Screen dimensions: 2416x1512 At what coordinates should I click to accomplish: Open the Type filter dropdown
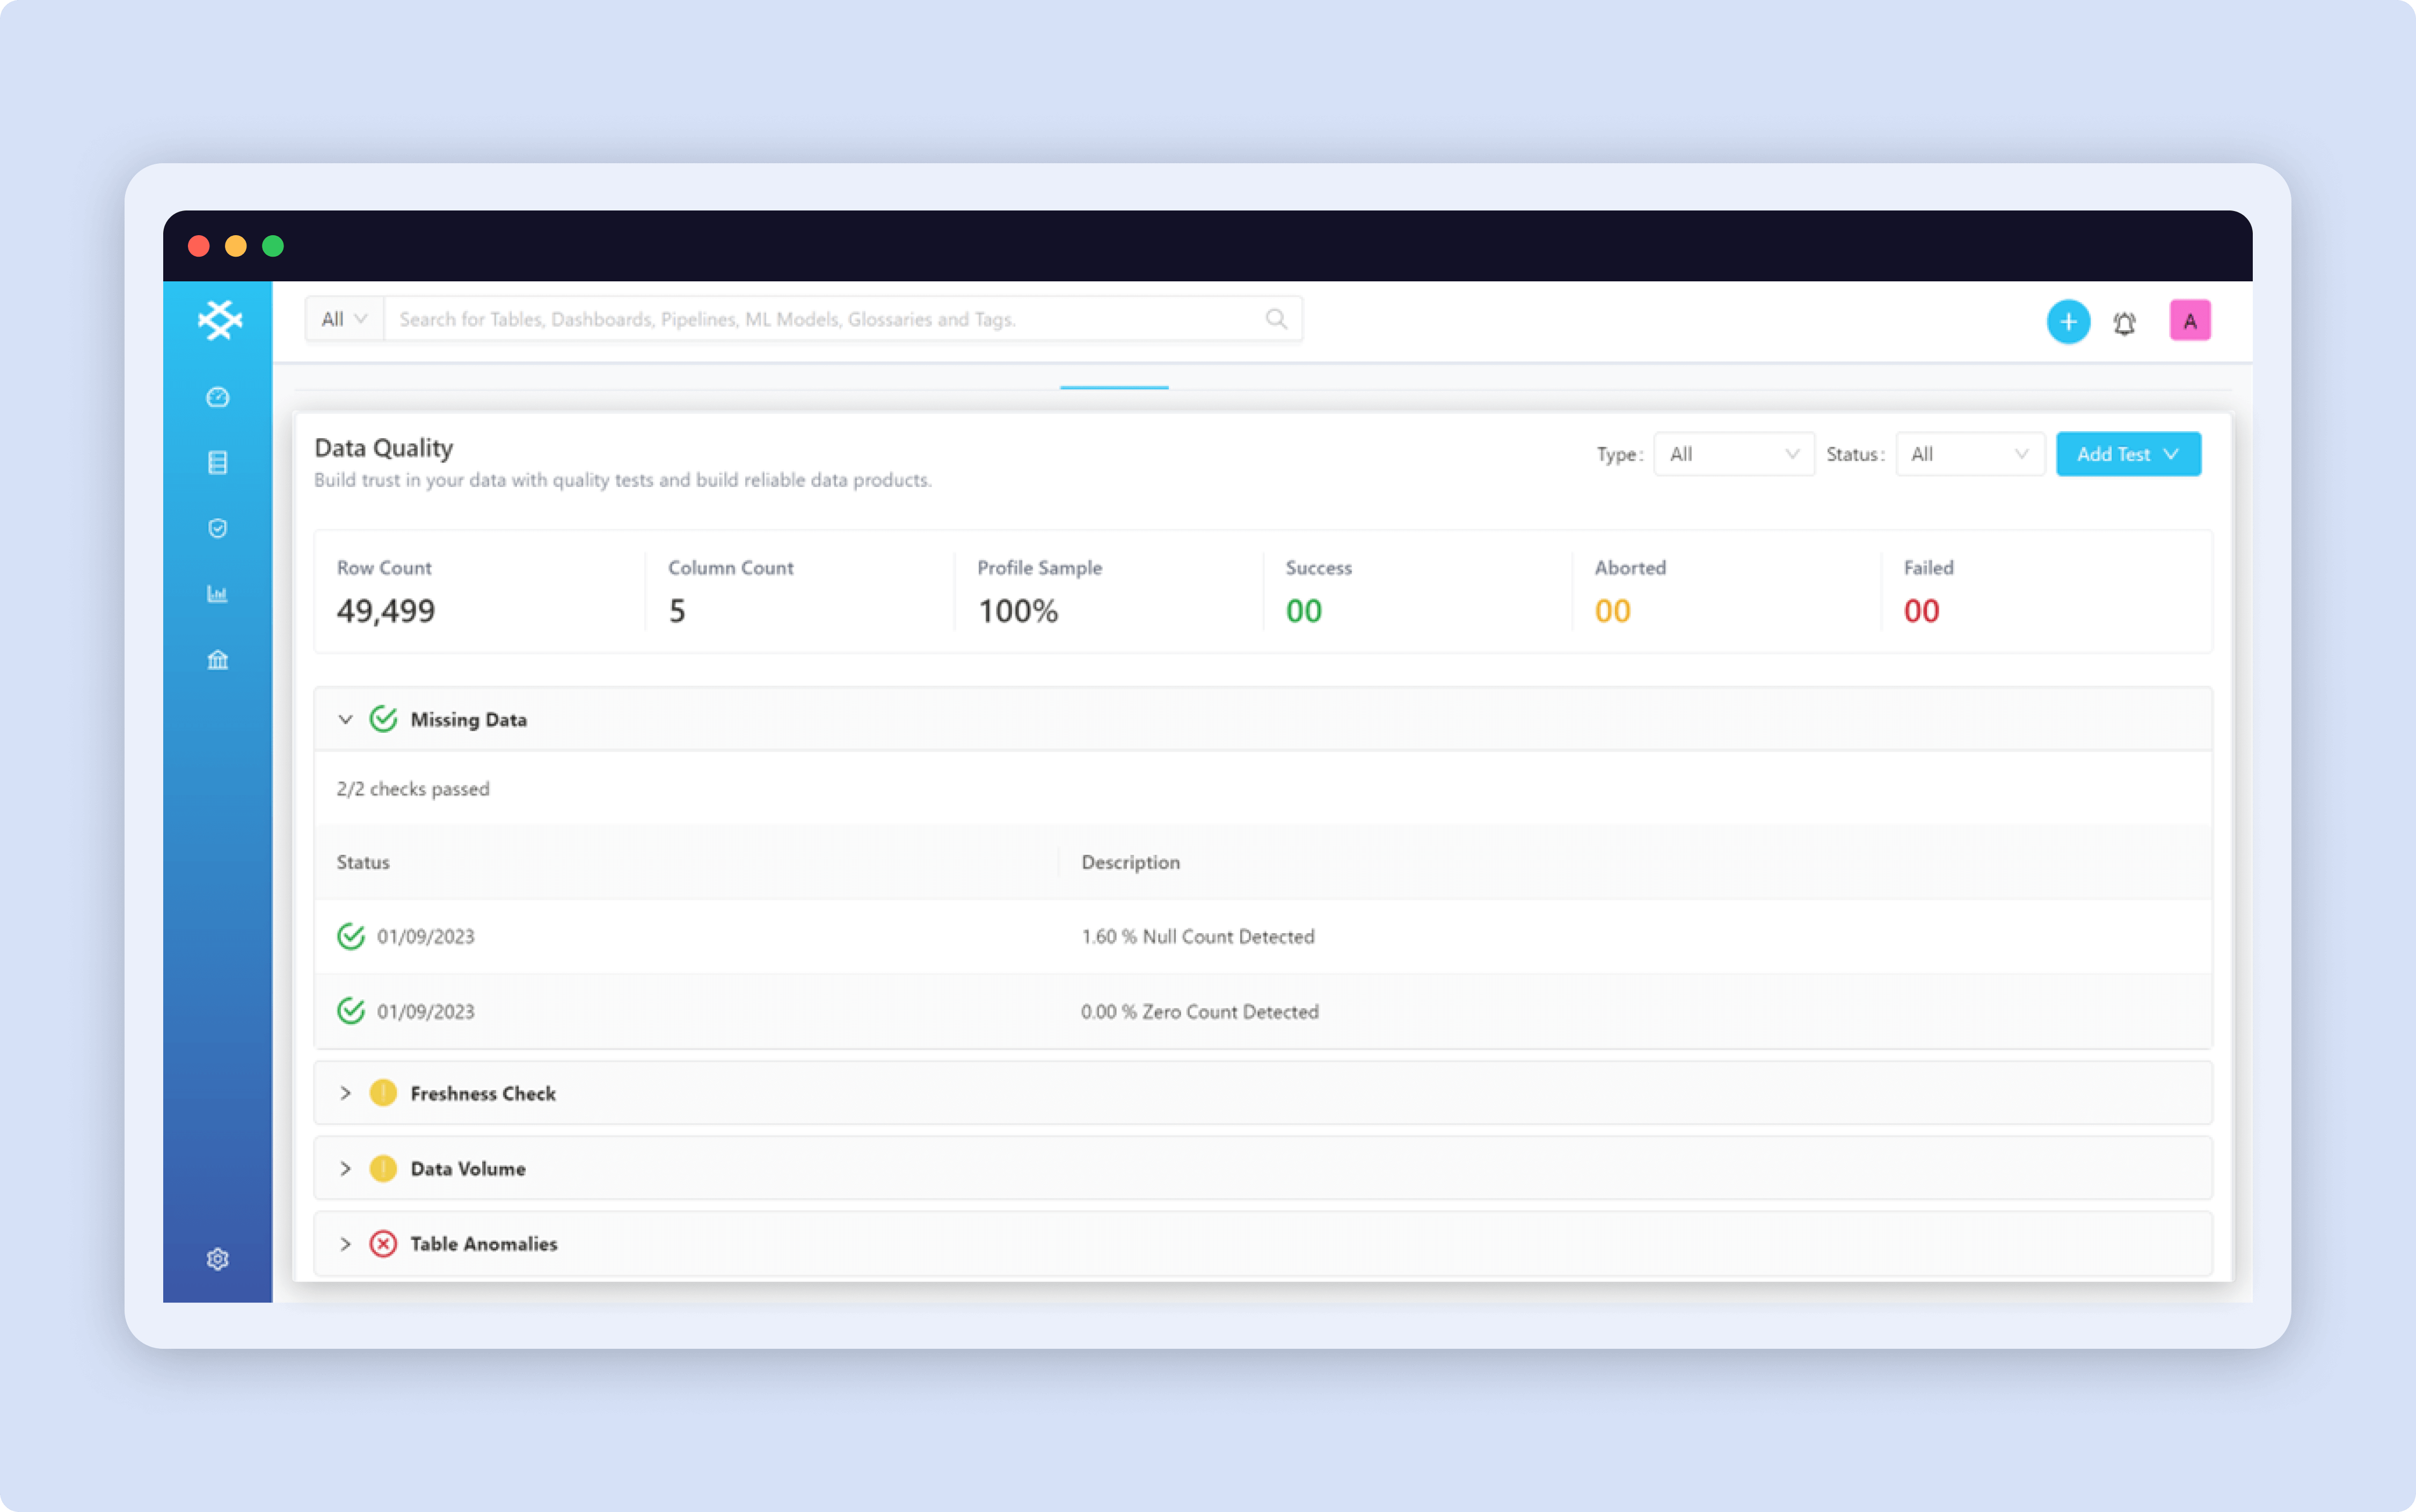(1733, 454)
